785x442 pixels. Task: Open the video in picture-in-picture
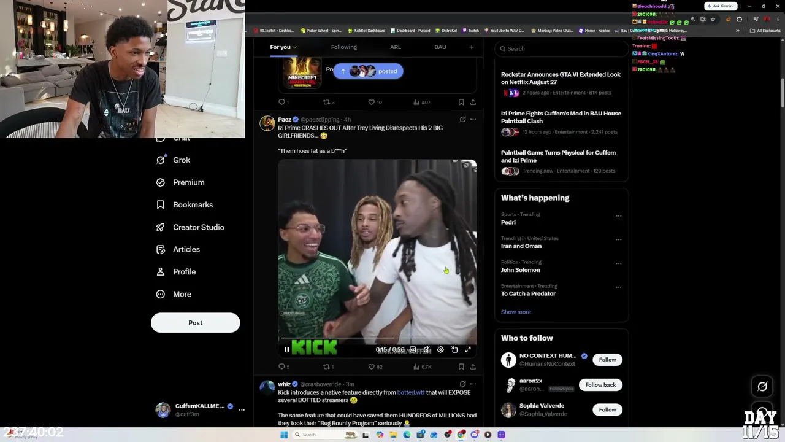pos(454,349)
